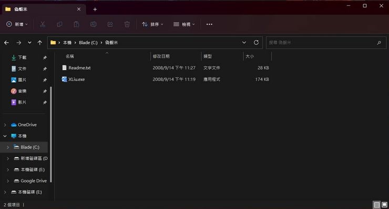Click the Cut scissors icon in toolbar
Viewport: 389px width, 209px height.
coord(43,24)
